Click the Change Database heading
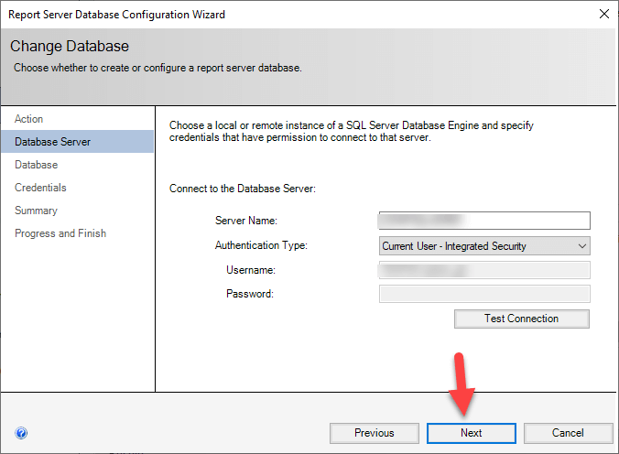 point(70,46)
